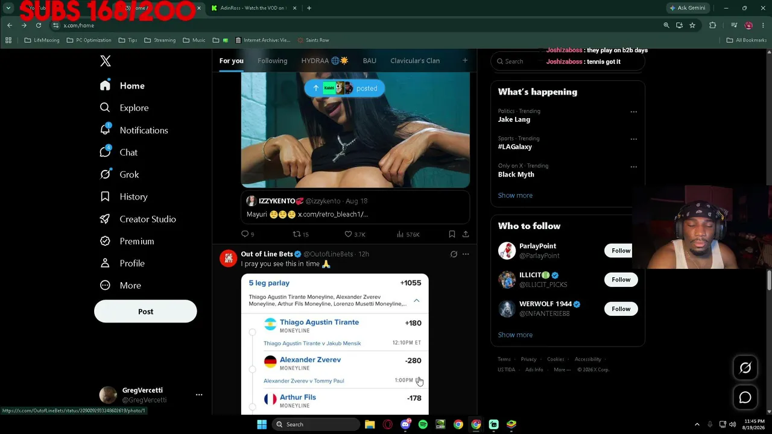The height and width of the screenshot is (434, 772).
Task: Open a new browser tab
Action: coord(309,8)
